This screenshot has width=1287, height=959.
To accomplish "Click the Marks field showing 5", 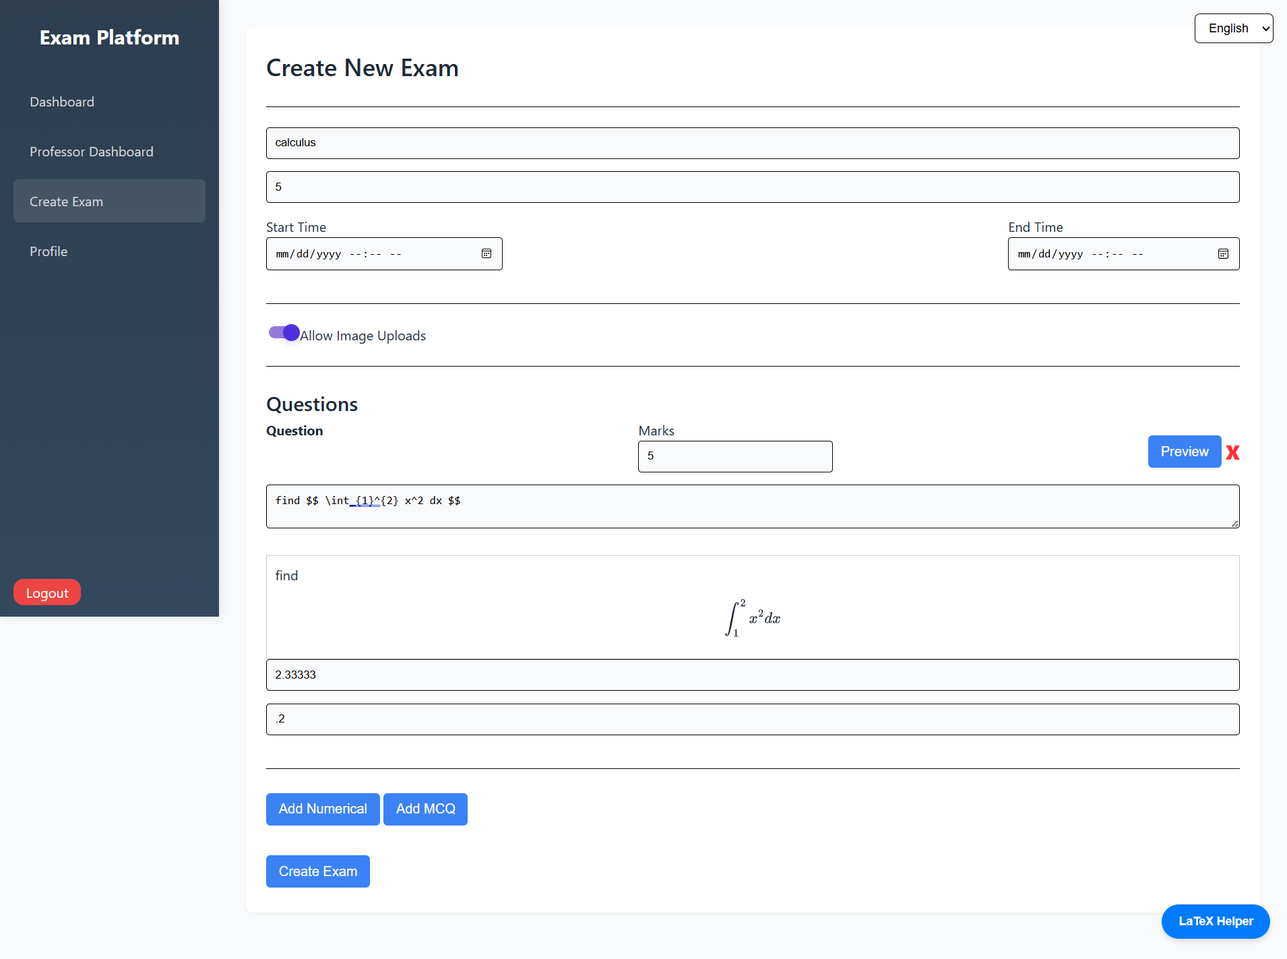I will pos(734,456).
